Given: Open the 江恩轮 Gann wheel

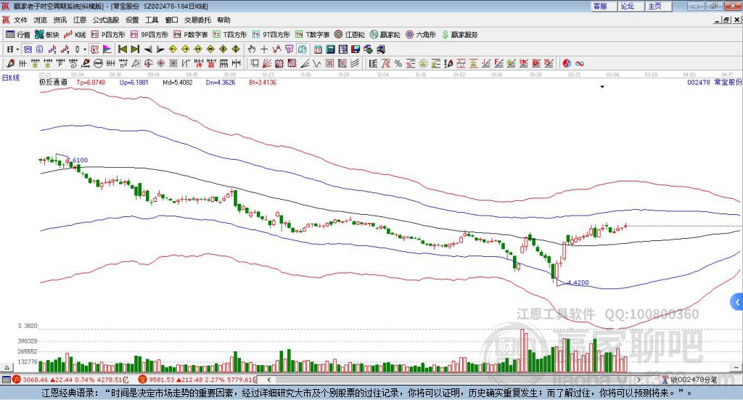Looking at the screenshot, I should 350,35.
